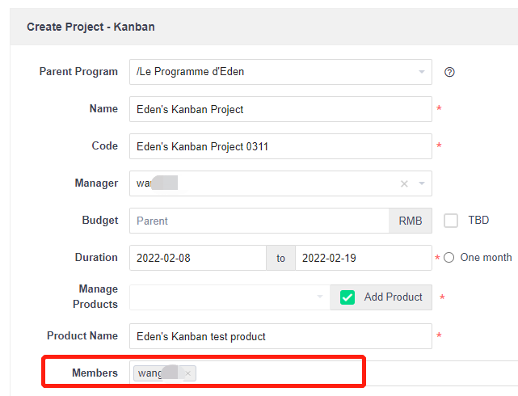Open the Manage Products dropdown

coord(318,297)
